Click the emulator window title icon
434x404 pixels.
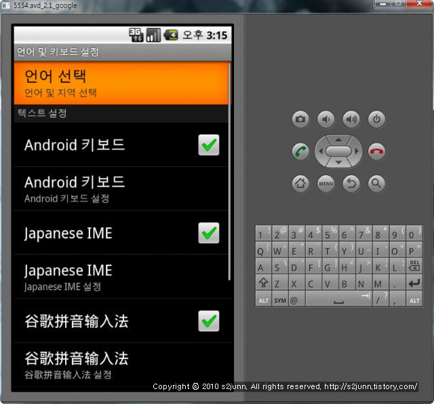tap(6, 5)
